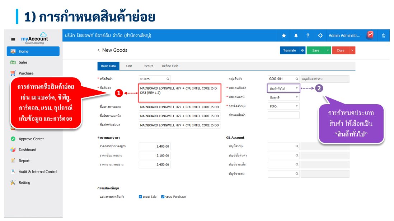Click the standard sale price field 2,450.00
Image resolution: width=394 pixels, height=221 pixels.
coord(154,164)
